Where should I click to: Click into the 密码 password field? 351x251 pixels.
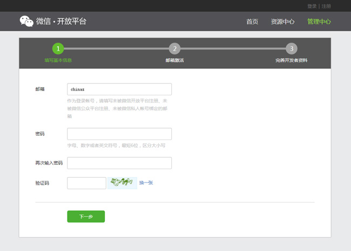pyautogui.click(x=119, y=134)
